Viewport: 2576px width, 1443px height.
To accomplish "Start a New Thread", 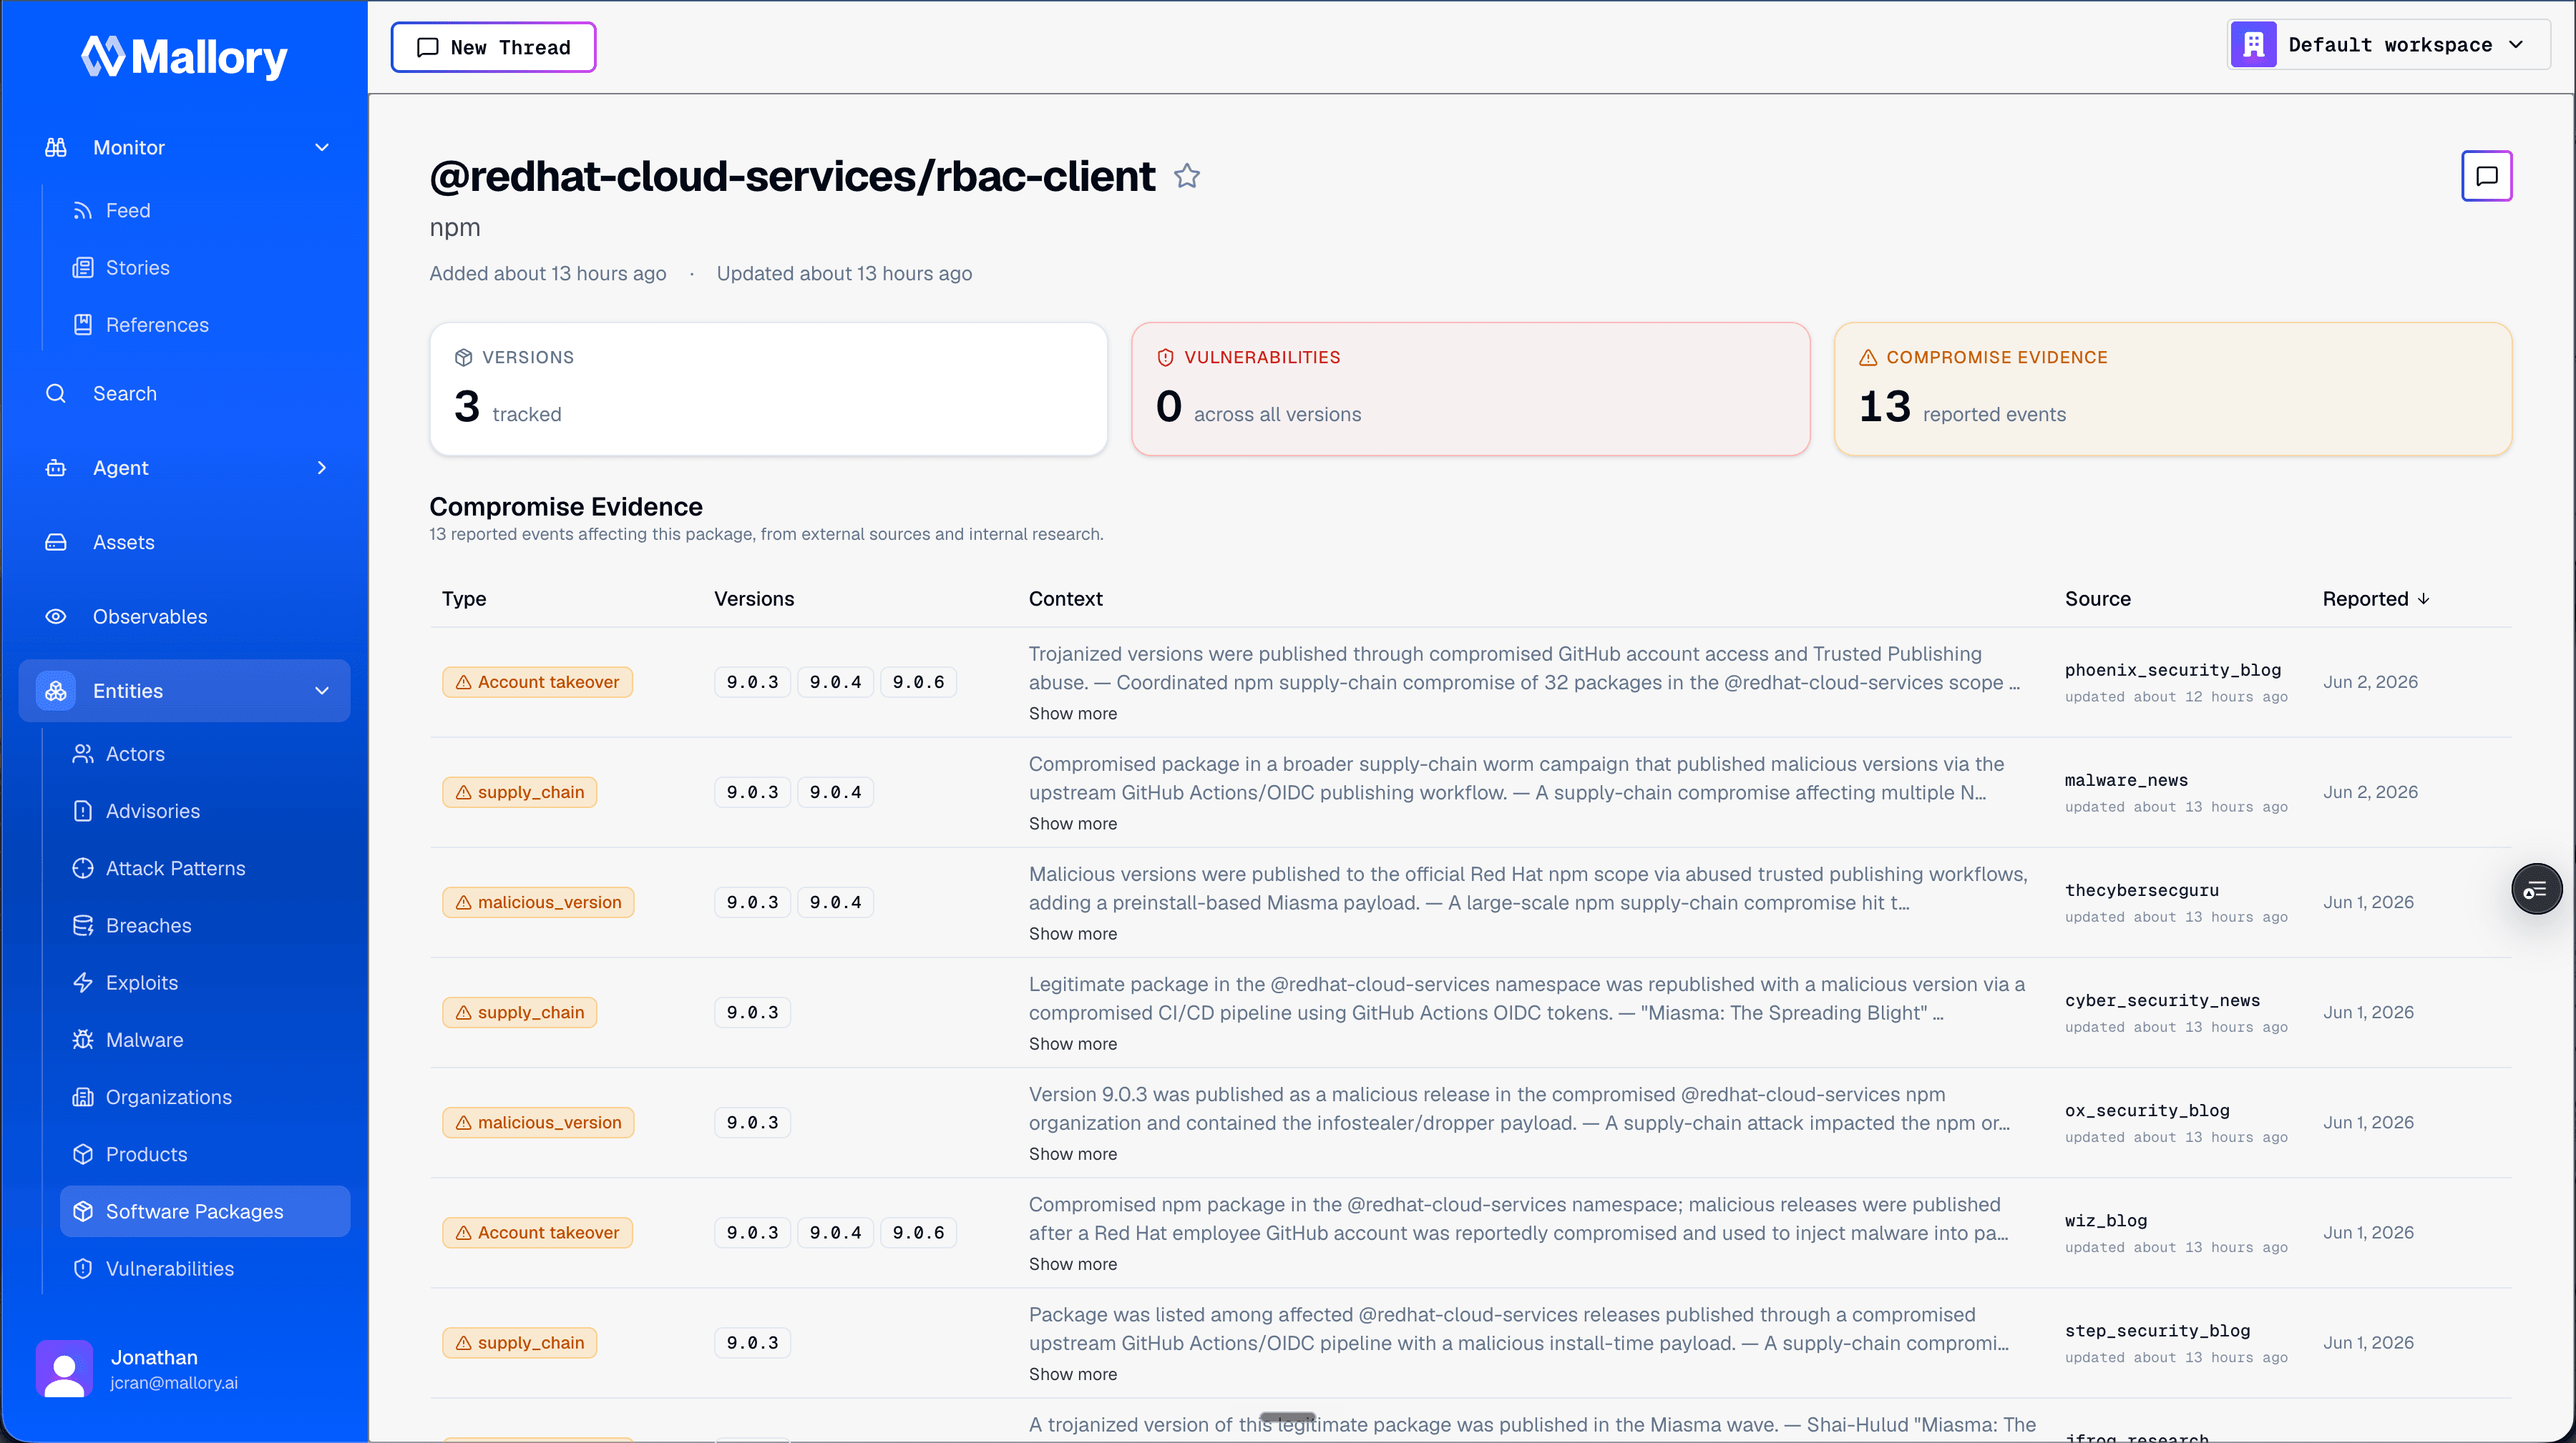I will (x=493, y=47).
